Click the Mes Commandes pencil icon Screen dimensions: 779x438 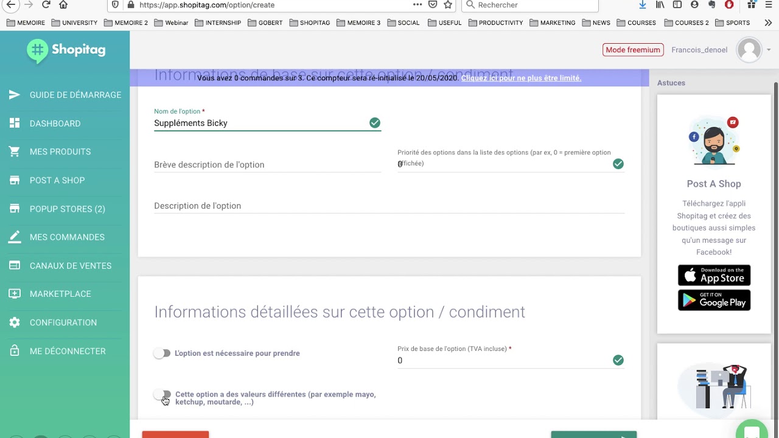15,237
